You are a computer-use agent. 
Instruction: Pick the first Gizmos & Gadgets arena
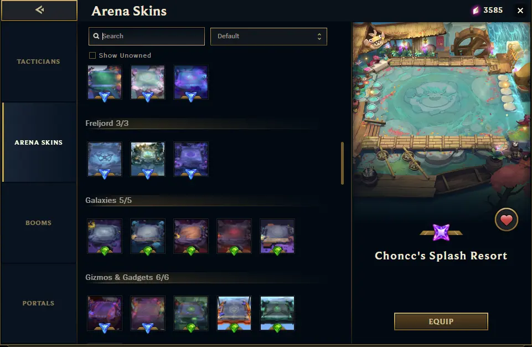tap(105, 313)
